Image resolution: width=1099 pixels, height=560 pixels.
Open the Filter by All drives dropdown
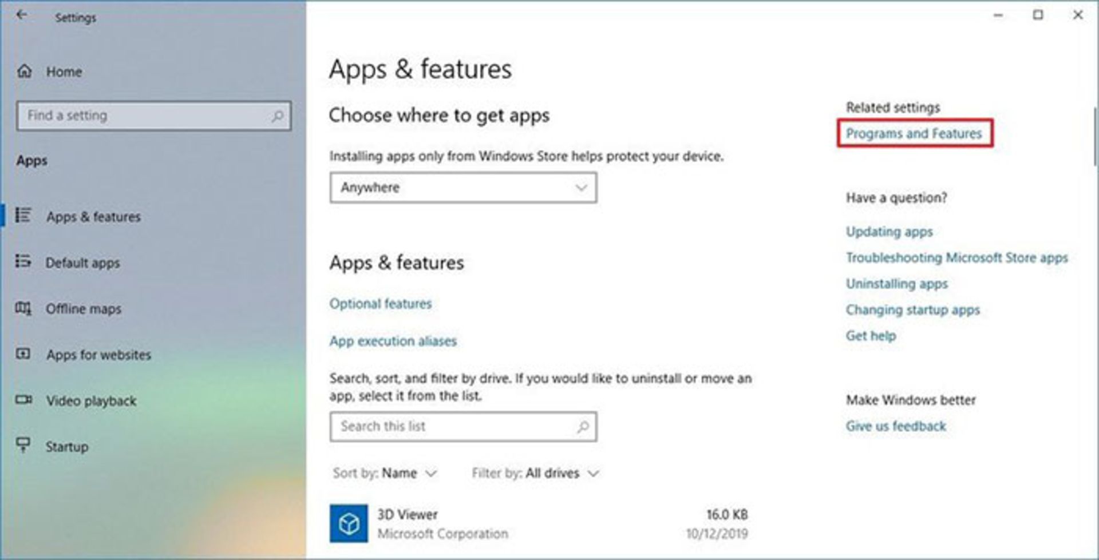535,473
